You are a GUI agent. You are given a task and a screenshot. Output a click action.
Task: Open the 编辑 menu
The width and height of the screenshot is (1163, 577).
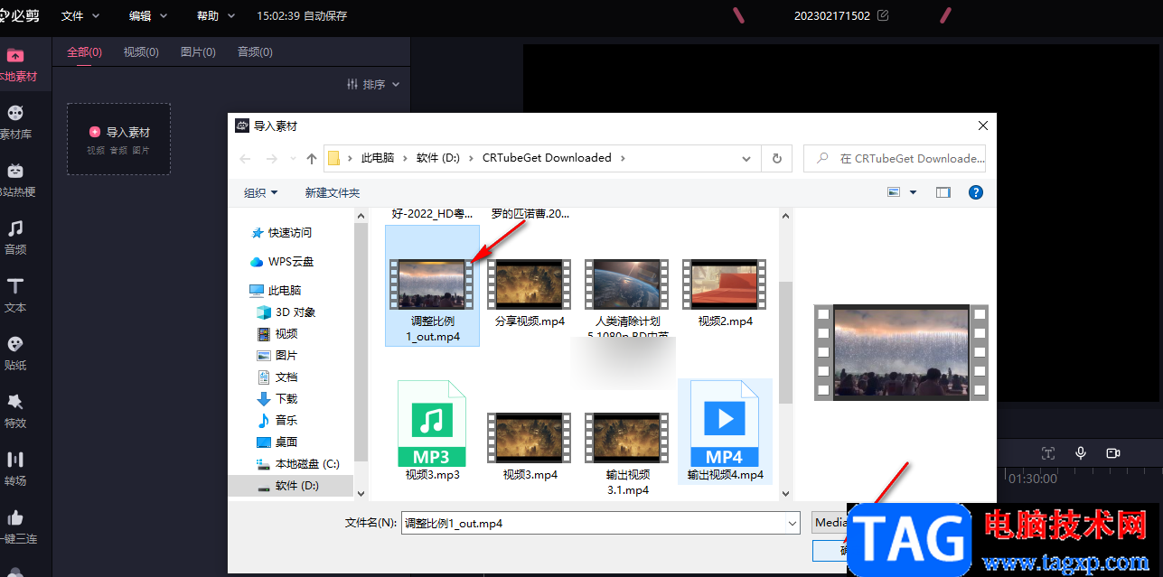point(148,16)
